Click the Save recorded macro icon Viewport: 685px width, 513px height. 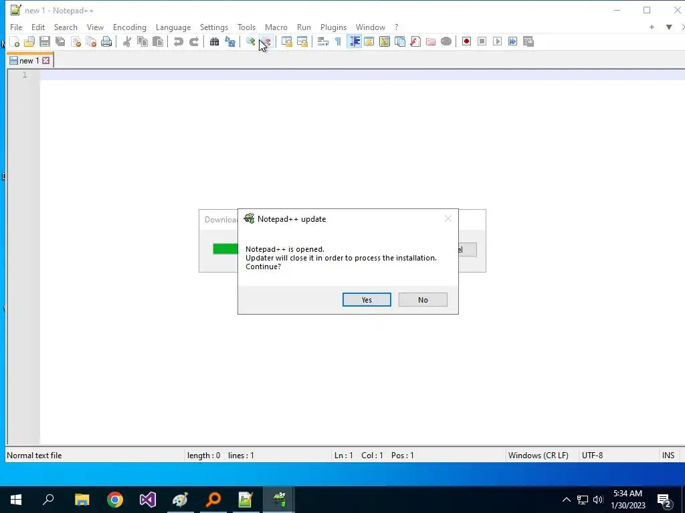click(x=528, y=42)
